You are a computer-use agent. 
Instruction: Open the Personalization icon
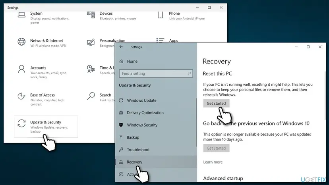91,42
